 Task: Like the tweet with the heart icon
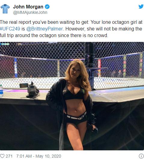tap(2, 156)
